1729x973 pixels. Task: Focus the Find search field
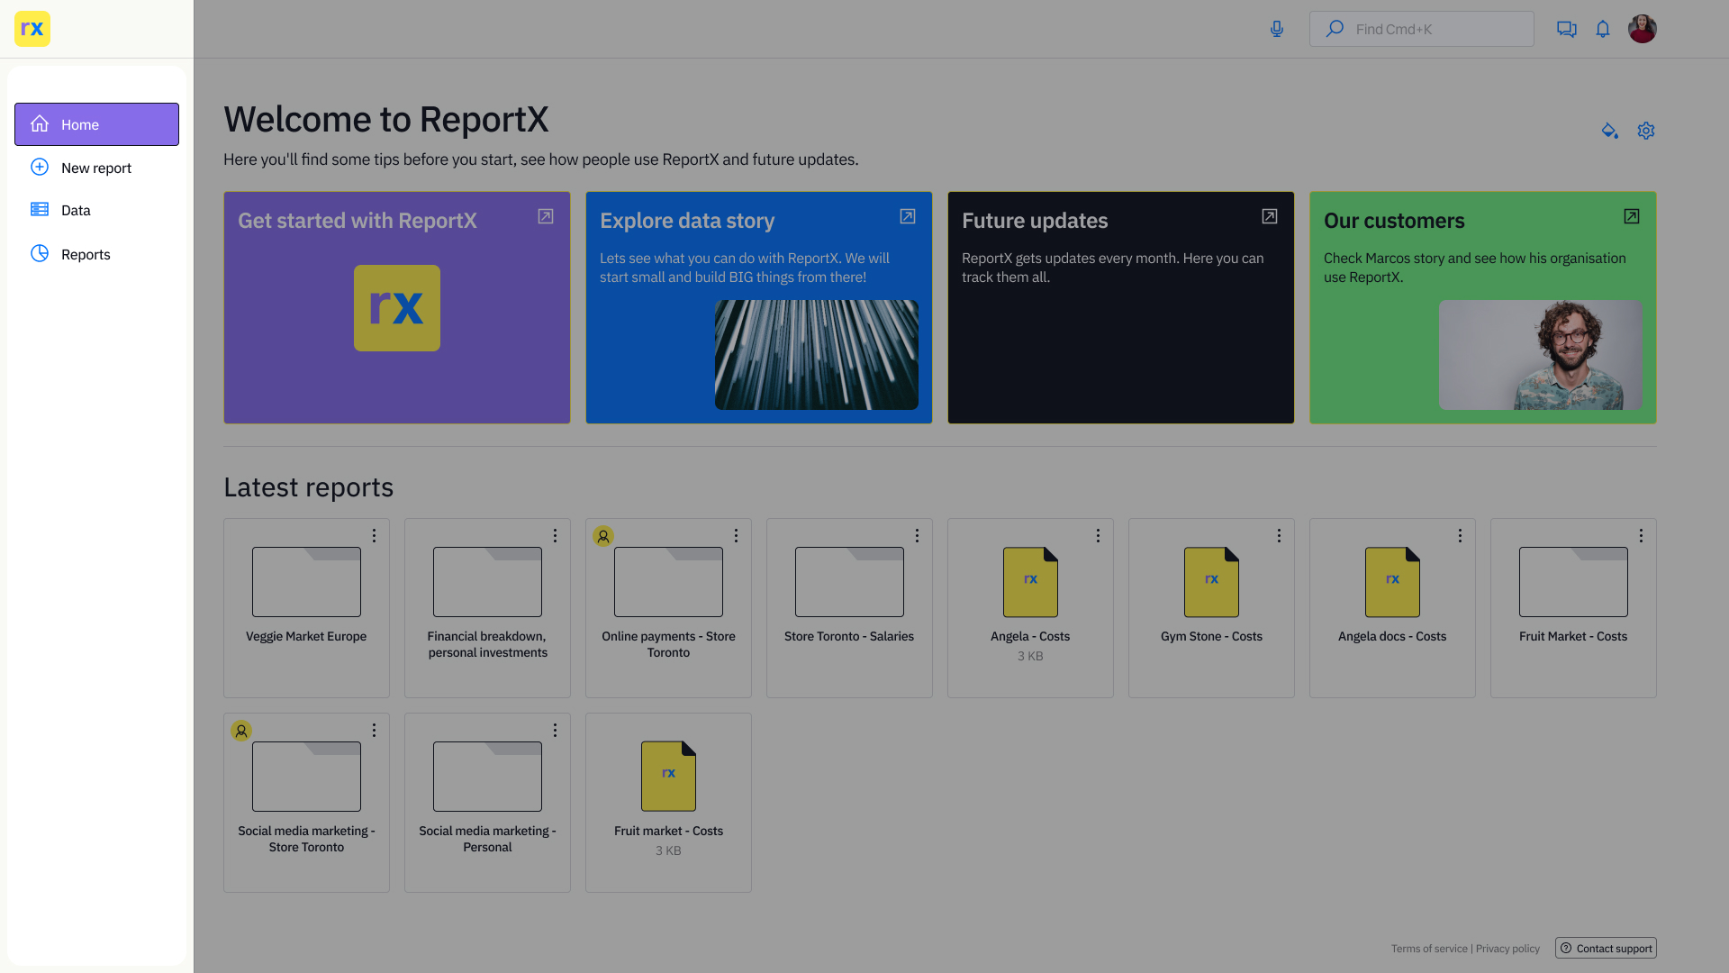click(1422, 29)
